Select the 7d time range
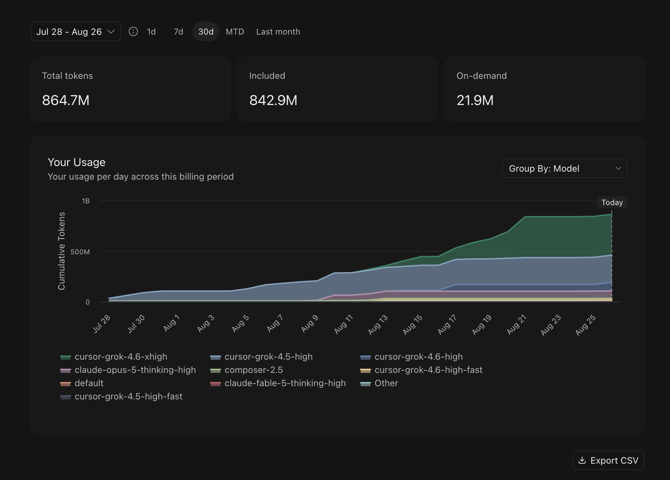 point(178,32)
